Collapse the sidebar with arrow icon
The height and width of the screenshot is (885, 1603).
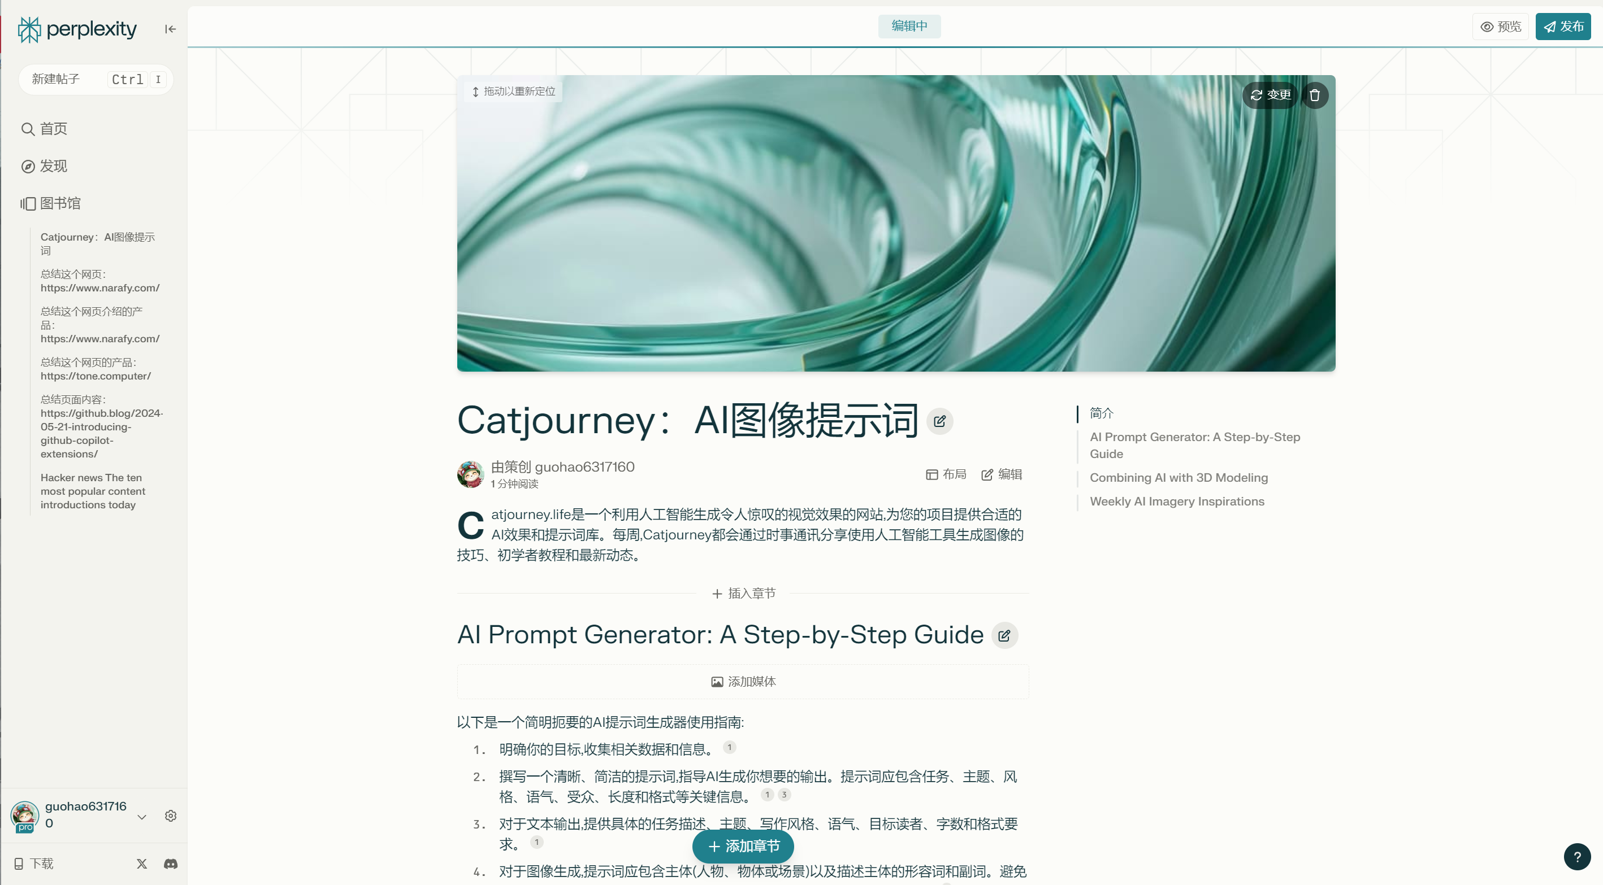(170, 29)
